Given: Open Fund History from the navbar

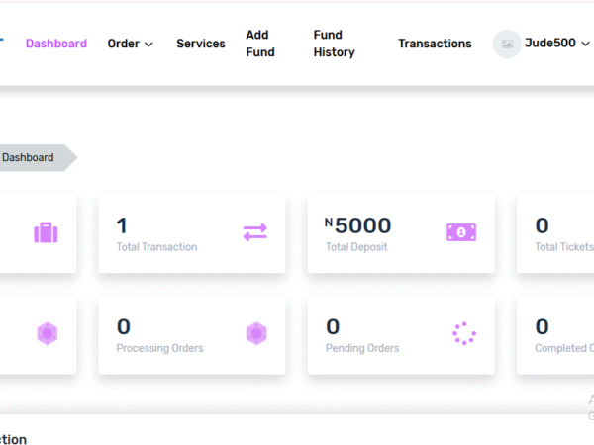Looking at the screenshot, I should coord(334,44).
